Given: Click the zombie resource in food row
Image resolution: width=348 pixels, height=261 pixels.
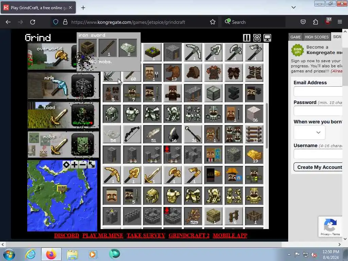Looking at the screenshot, I should coord(83,115).
